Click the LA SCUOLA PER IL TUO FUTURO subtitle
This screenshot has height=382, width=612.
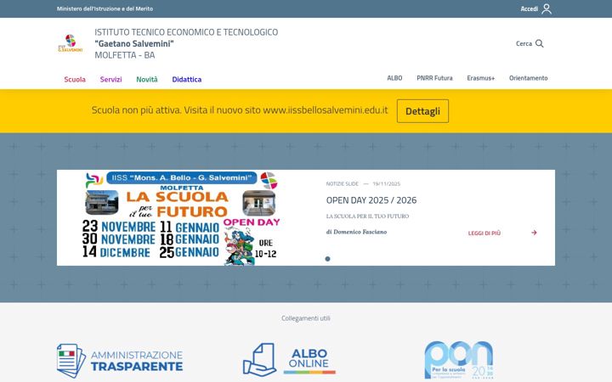click(x=367, y=216)
